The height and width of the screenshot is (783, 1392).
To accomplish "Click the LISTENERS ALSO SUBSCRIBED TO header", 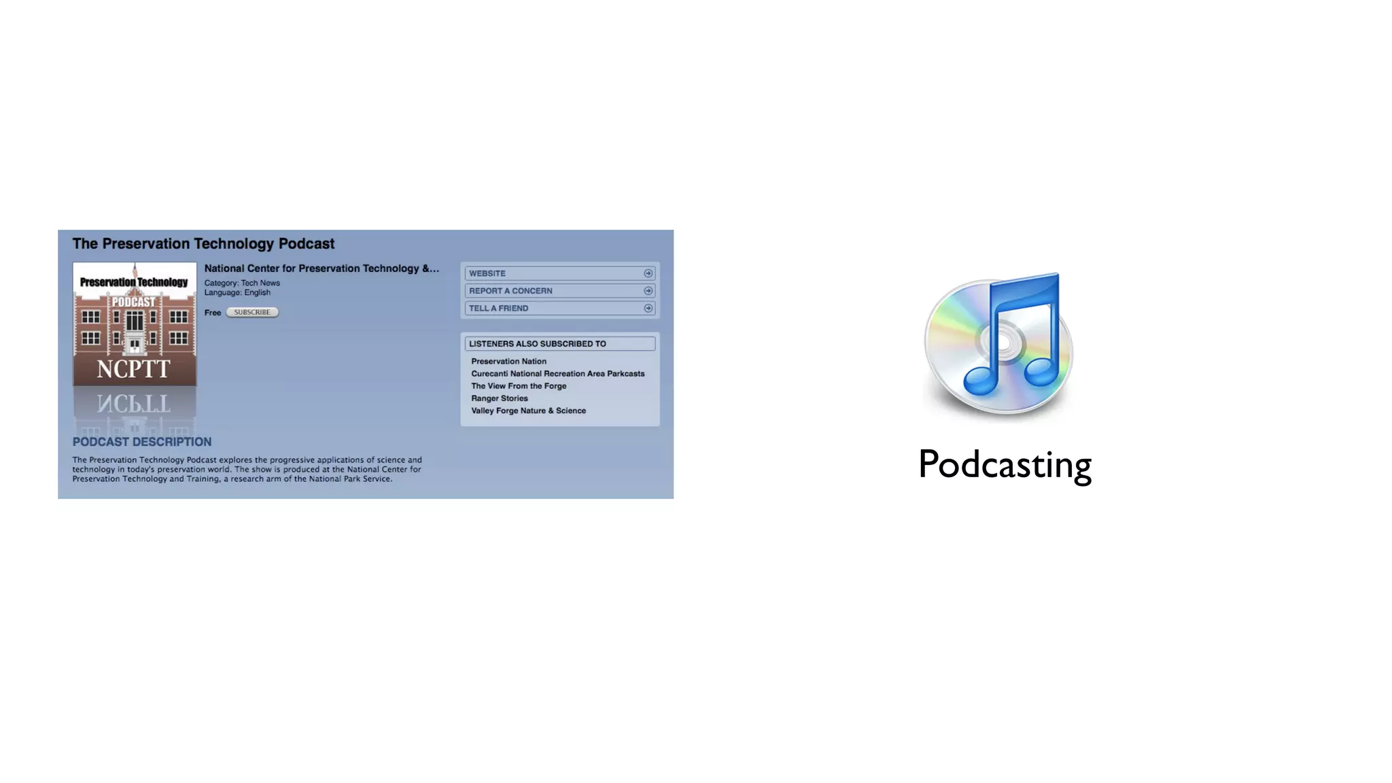I will pos(537,344).
